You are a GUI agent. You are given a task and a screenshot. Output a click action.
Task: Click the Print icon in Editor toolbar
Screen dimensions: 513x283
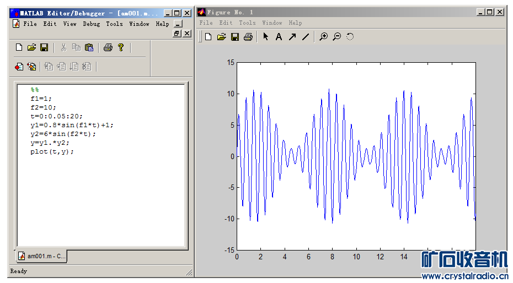(108, 48)
